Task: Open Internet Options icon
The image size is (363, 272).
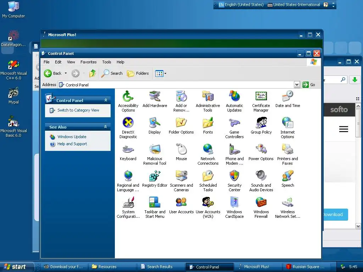Action: [287, 123]
